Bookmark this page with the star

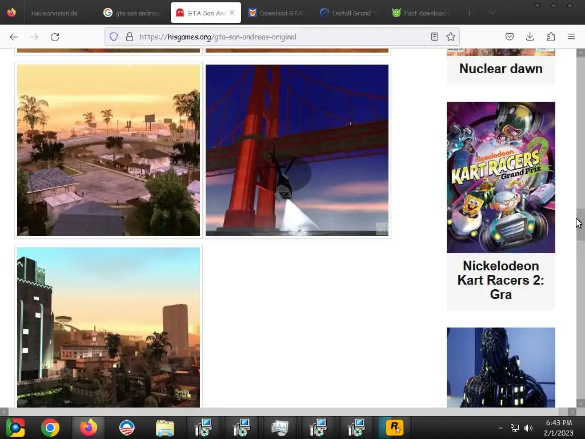click(x=451, y=37)
